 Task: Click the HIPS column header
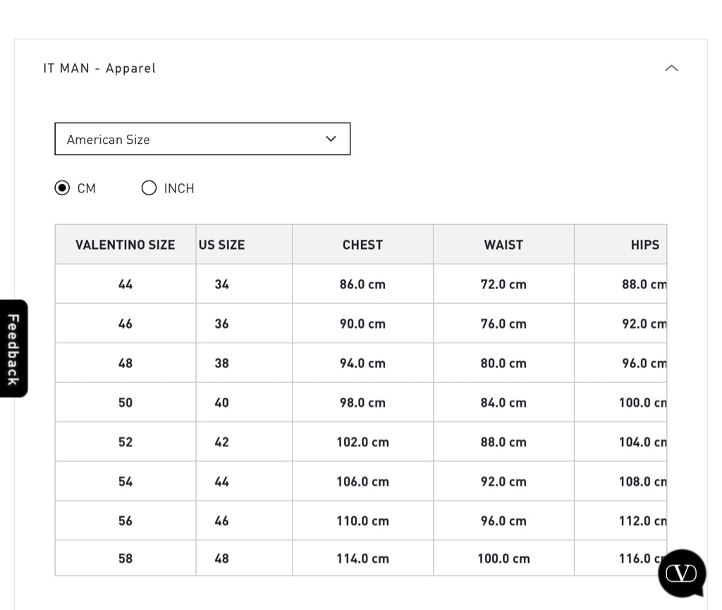[x=644, y=245]
